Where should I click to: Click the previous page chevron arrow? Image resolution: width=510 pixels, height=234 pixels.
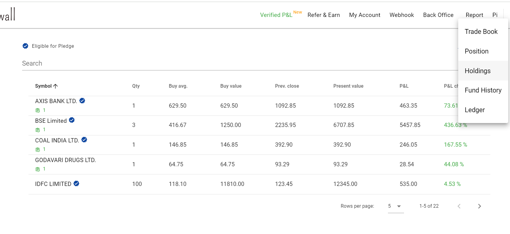point(459,206)
